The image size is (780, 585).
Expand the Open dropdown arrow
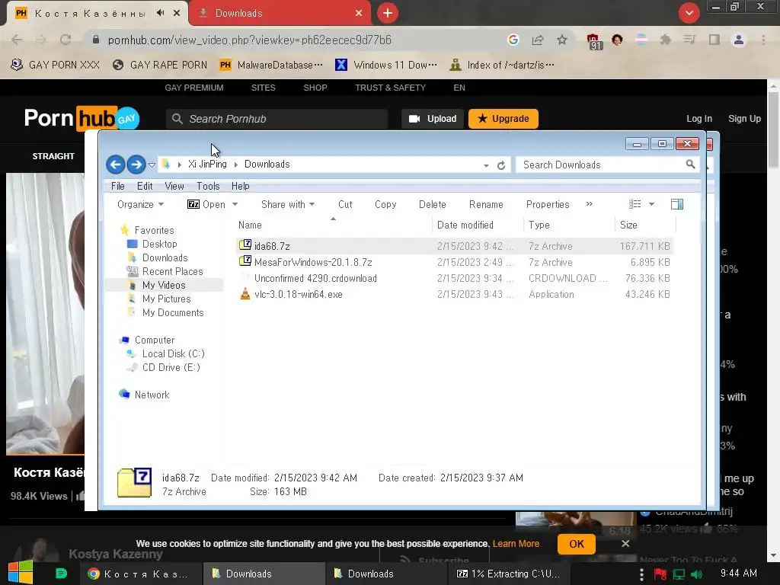235,204
